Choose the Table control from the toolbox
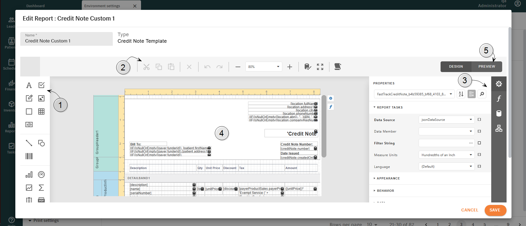The height and width of the screenshot is (226, 526). [x=41, y=111]
